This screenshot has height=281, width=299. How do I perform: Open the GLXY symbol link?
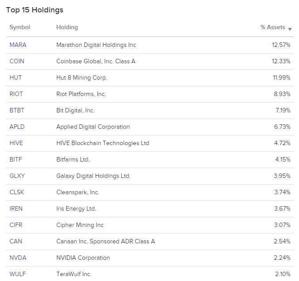[x=17, y=176]
